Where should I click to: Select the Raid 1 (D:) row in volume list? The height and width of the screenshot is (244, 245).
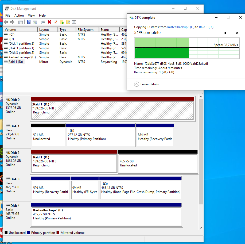[15, 62]
